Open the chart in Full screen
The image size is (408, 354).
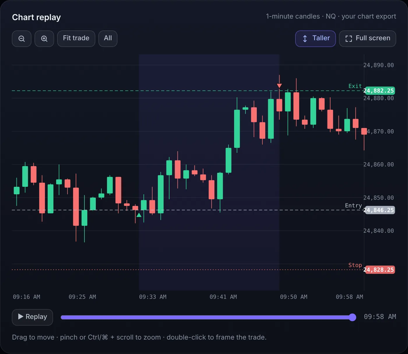point(367,39)
